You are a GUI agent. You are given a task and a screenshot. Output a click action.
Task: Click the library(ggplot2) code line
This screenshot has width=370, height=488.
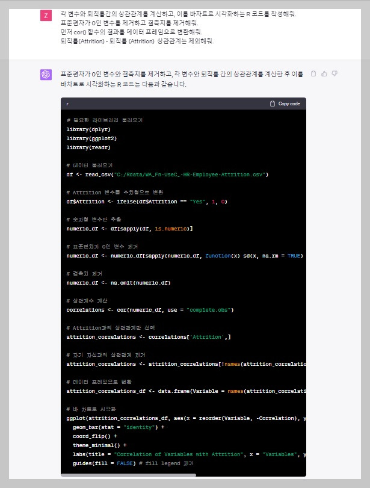pyautogui.click(x=91, y=138)
